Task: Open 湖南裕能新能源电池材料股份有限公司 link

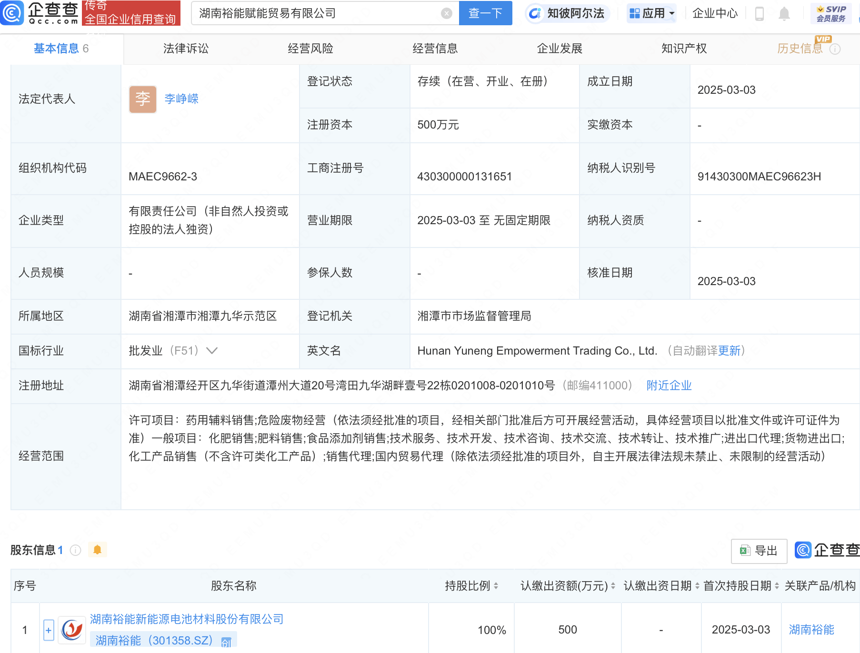Action: [x=187, y=619]
